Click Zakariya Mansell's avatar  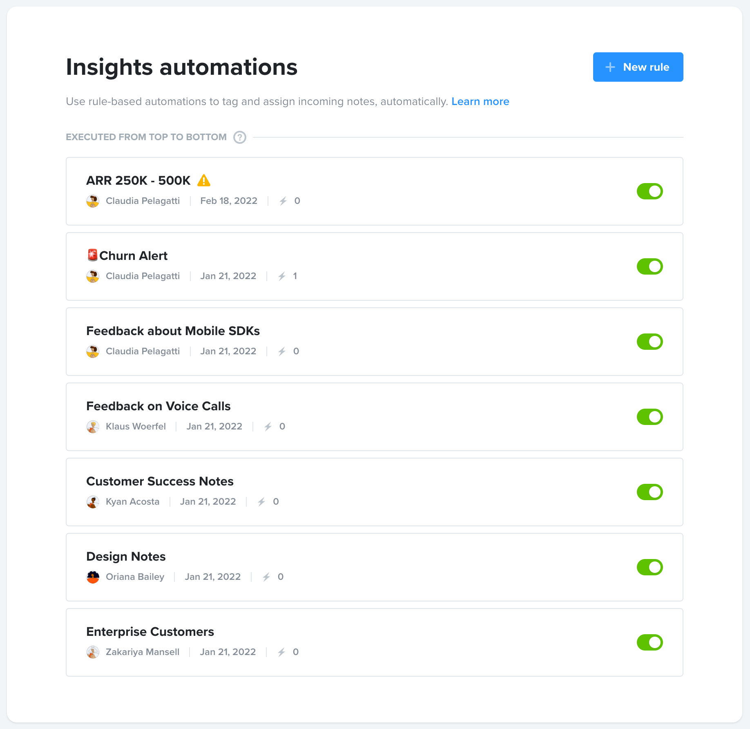tap(93, 652)
